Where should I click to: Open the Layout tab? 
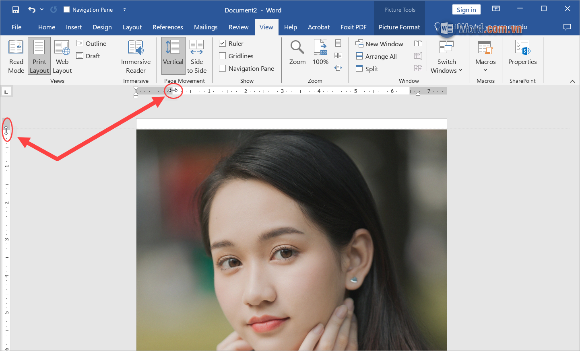tap(132, 27)
